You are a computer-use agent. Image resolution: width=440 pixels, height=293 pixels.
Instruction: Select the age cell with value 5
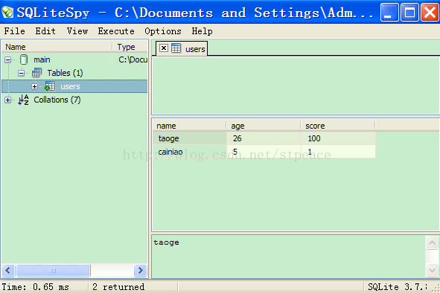point(264,152)
